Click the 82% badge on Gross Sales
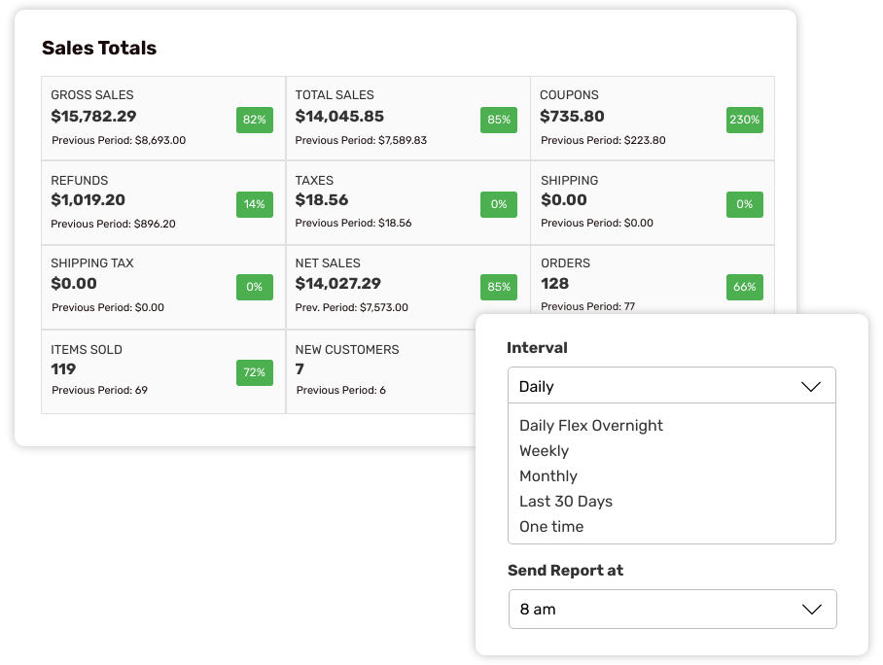The height and width of the screenshot is (665, 883). (x=254, y=121)
